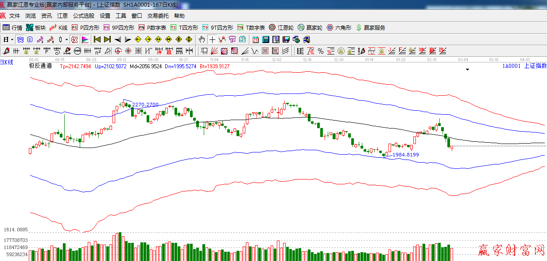Open the 江恩 menu

point(62,16)
